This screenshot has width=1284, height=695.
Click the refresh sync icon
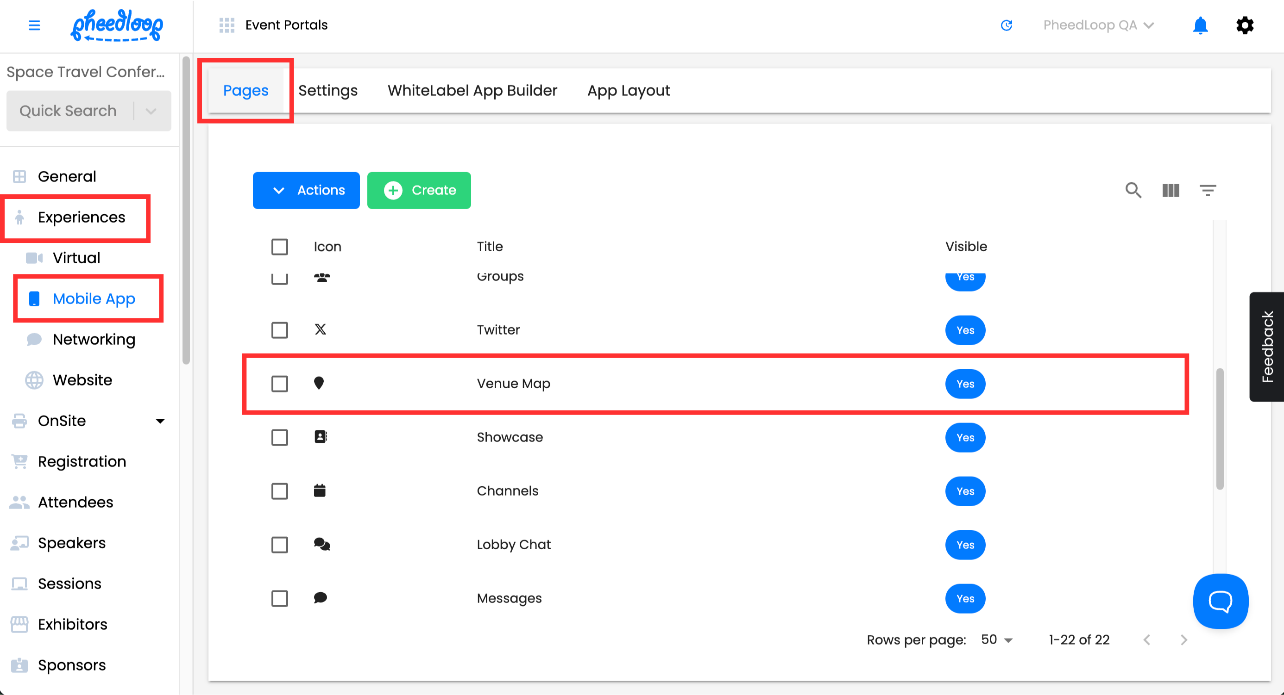[1007, 25]
